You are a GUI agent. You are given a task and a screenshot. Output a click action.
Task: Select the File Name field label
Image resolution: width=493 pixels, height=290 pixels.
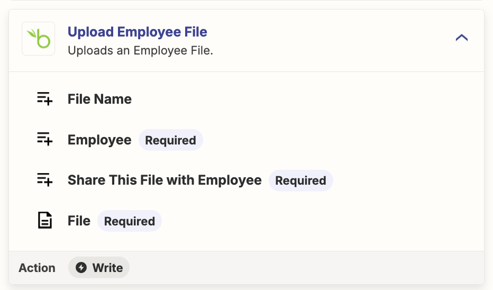click(99, 99)
